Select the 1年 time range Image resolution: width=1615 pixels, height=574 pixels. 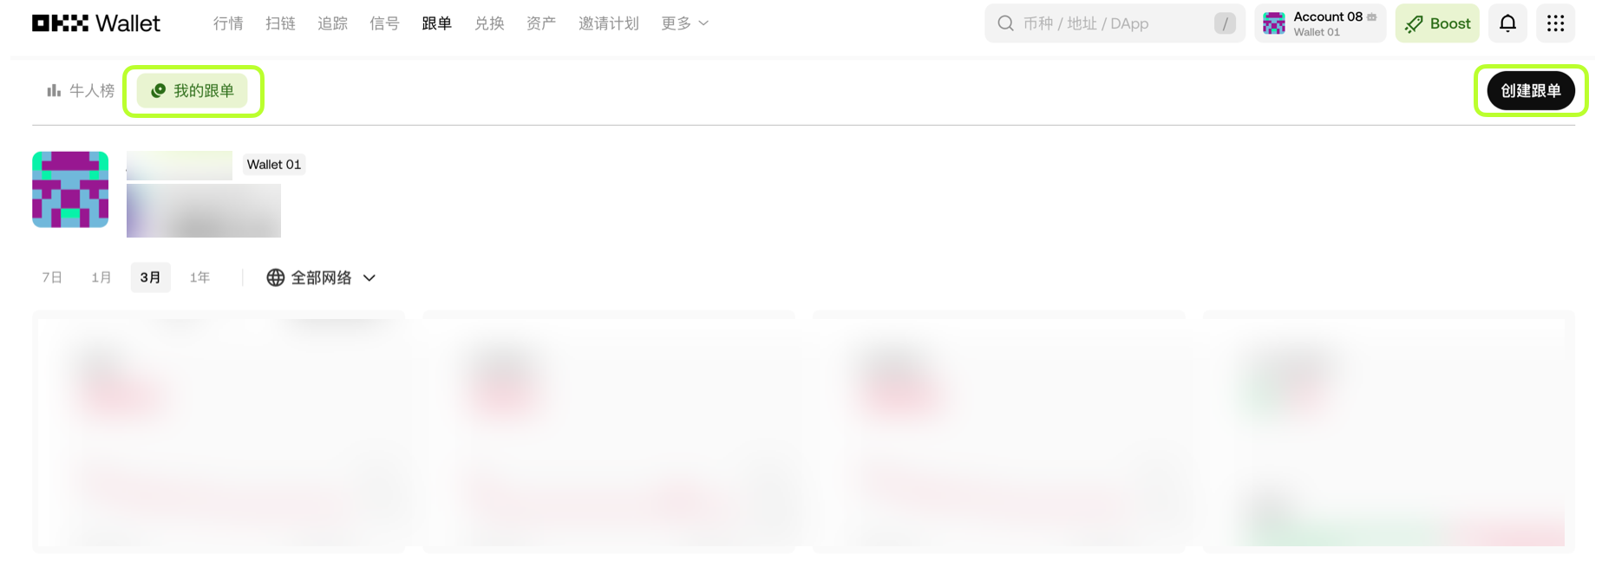(199, 277)
